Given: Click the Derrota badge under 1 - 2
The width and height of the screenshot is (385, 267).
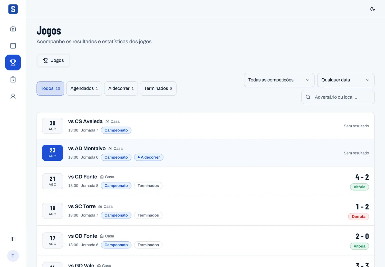Looking at the screenshot, I should coord(359,217).
